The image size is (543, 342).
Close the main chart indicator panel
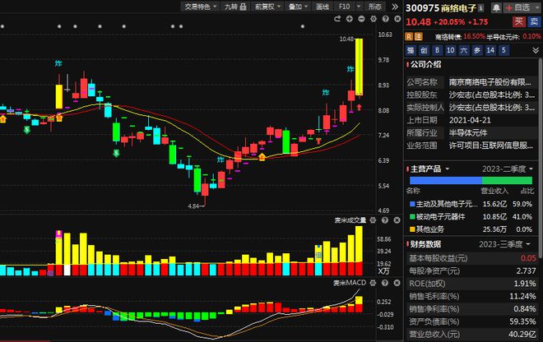click(397, 19)
